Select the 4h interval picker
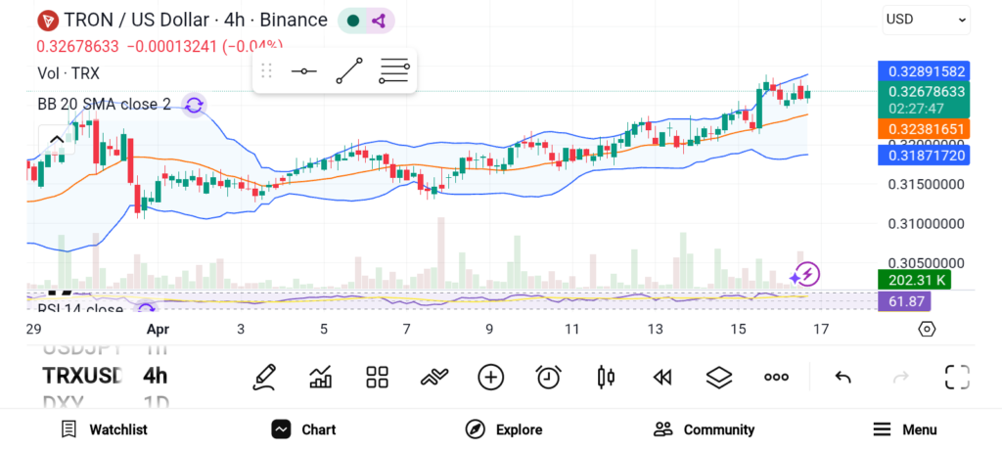 155,376
